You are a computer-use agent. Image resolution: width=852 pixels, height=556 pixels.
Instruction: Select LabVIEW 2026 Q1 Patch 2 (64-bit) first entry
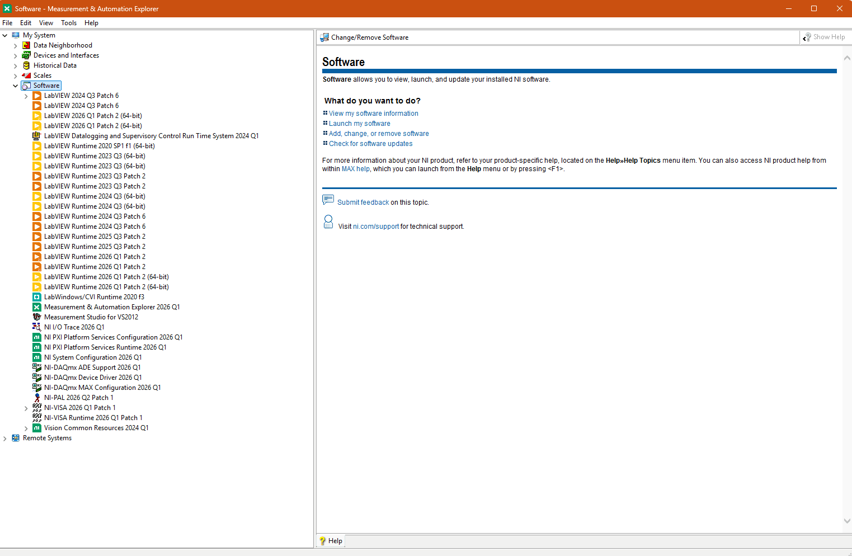click(x=93, y=116)
